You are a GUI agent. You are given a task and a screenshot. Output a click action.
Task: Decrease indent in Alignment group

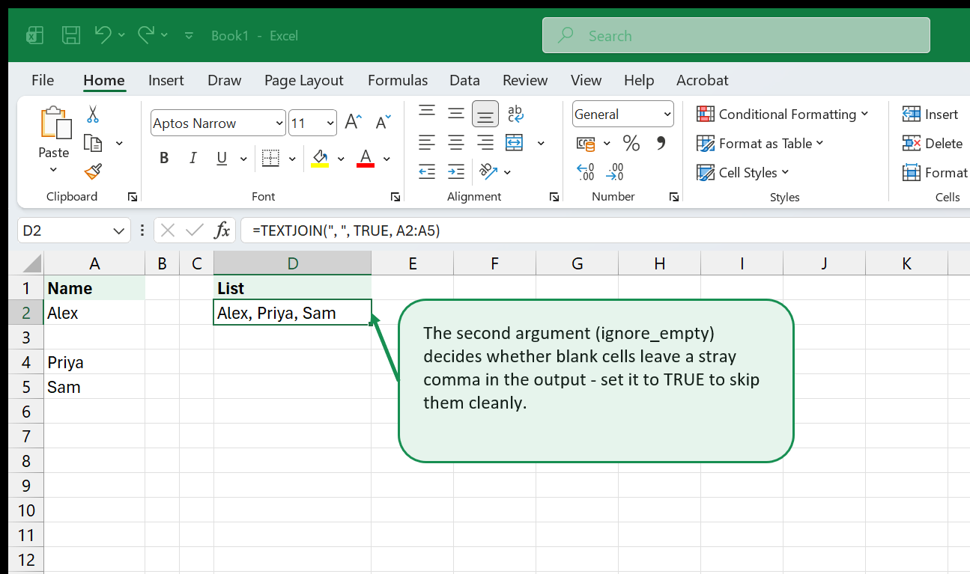pos(427,172)
